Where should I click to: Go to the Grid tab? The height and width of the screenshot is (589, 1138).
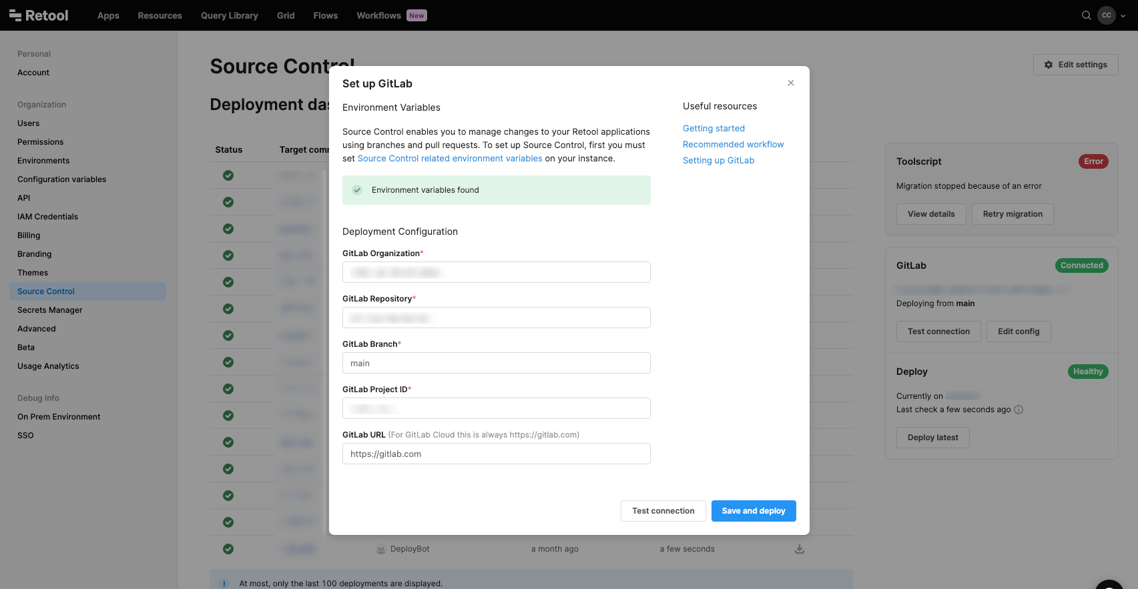286,15
